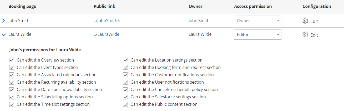Open the ../LauraWilde public link
The width and height of the screenshot is (344, 111).
pos(106,34)
